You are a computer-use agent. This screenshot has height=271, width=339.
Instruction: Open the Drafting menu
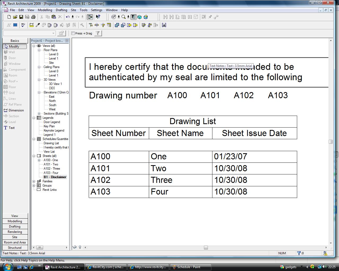(61, 10)
